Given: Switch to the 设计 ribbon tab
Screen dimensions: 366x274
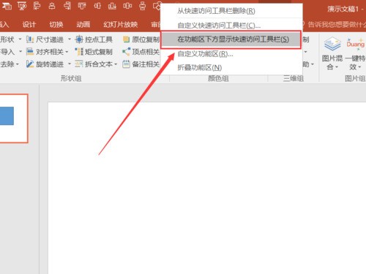Looking at the screenshot, I should pyautogui.click(x=29, y=24).
